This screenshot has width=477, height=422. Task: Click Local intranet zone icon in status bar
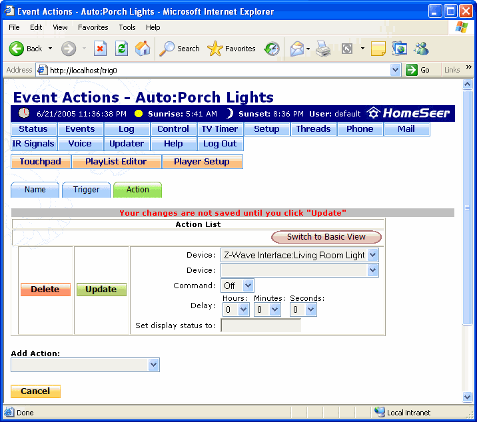[379, 412]
